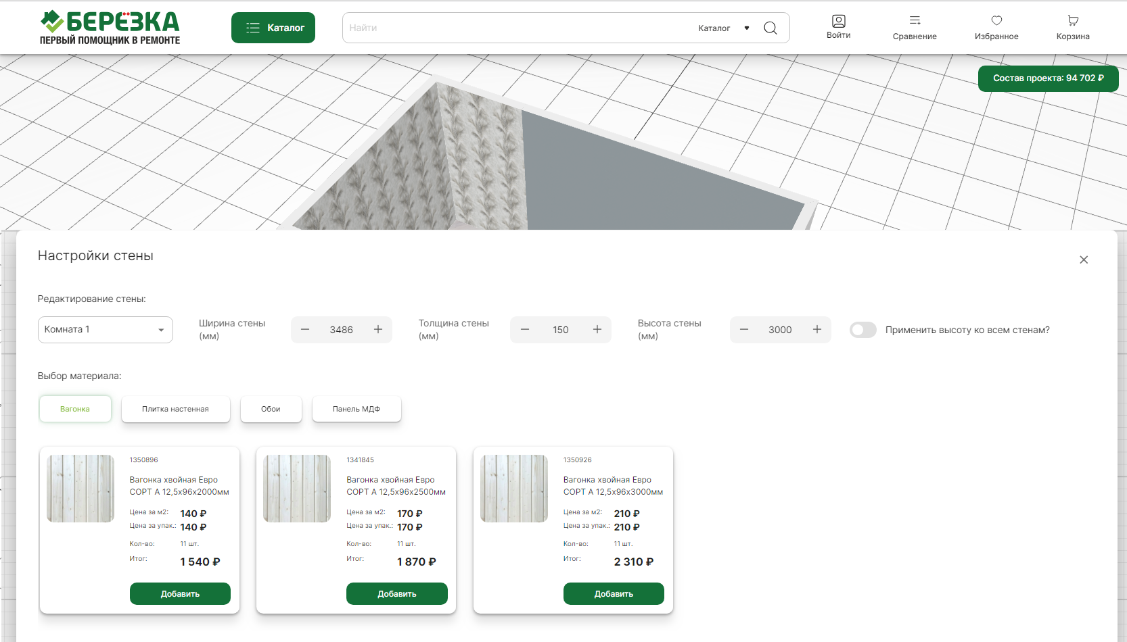The height and width of the screenshot is (642, 1127).
Task: Click the wall height value 3000
Action: (x=780, y=330)
